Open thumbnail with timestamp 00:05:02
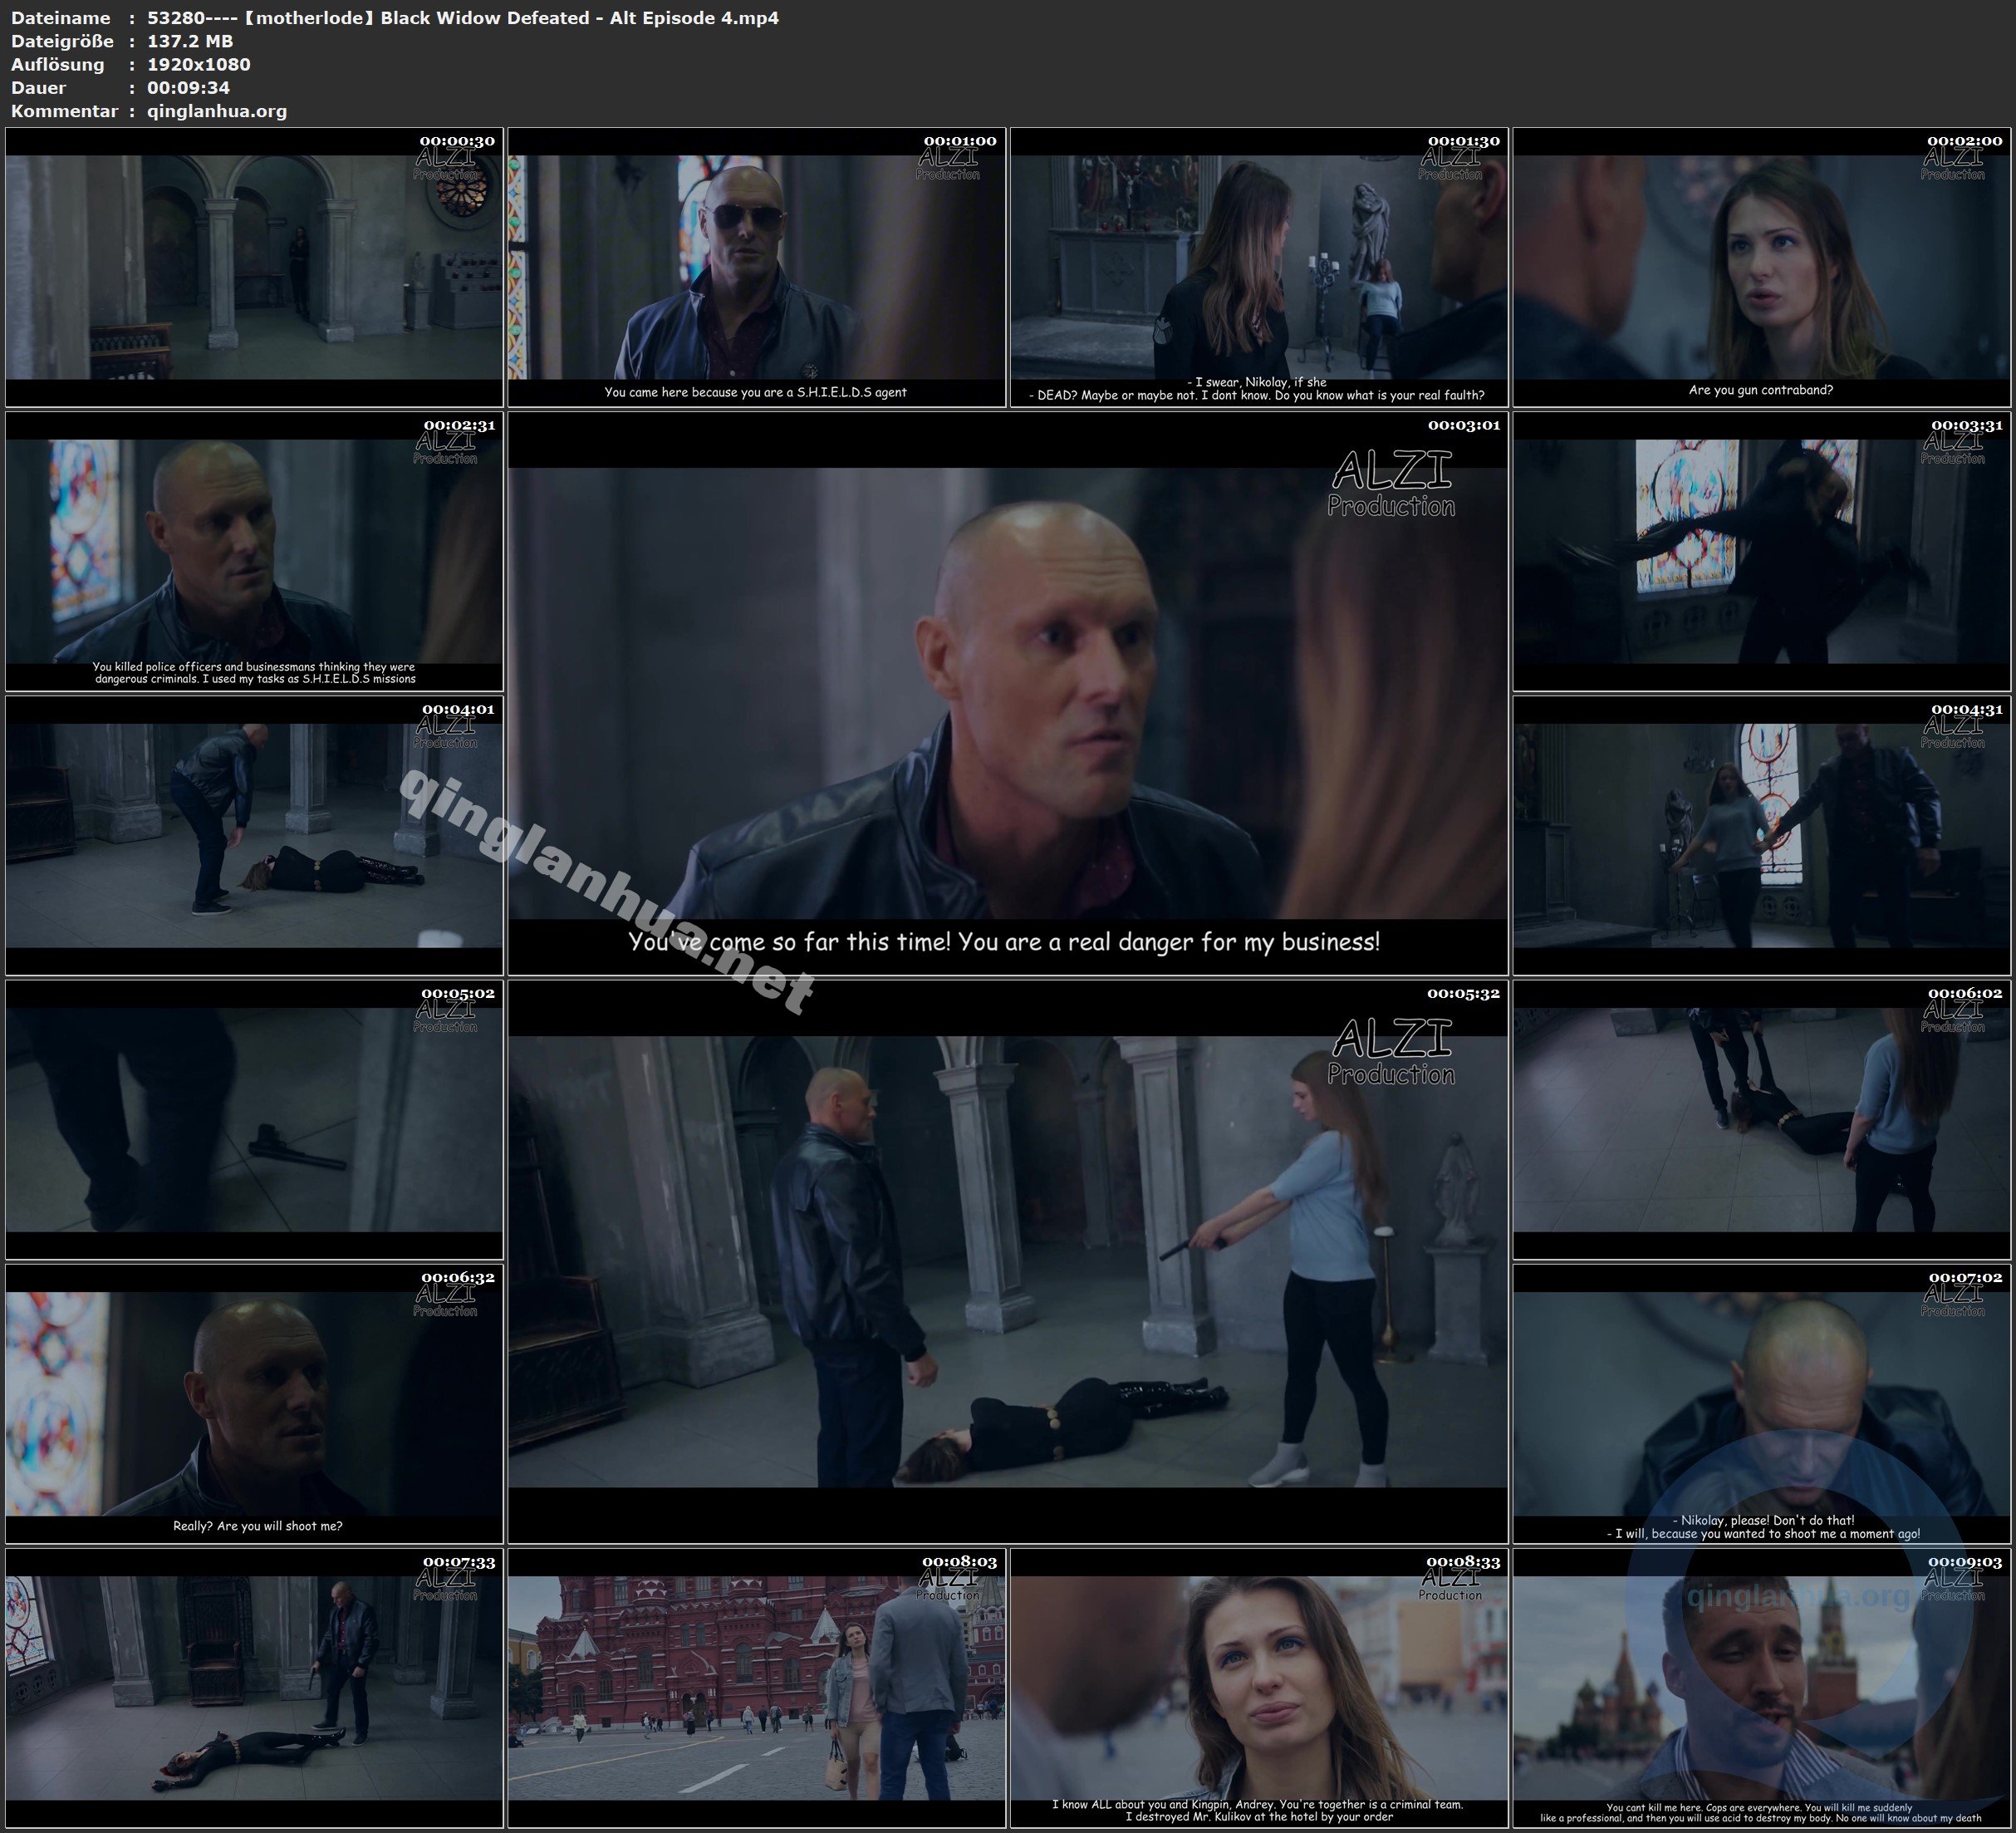 pos(254,1119)
